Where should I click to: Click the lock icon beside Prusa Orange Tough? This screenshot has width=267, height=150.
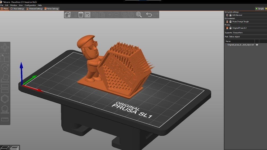point(230,21)
